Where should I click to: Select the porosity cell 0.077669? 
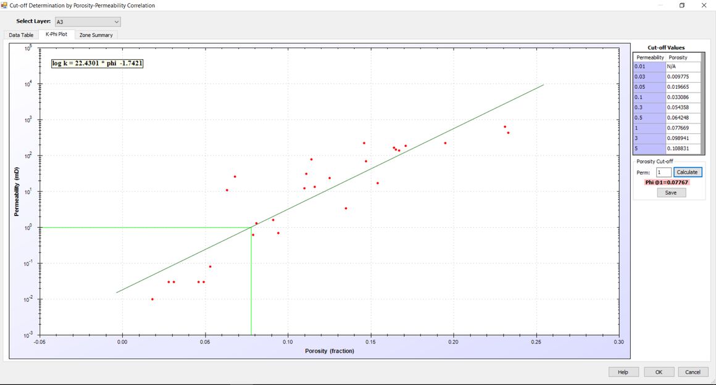click(683, 128)
